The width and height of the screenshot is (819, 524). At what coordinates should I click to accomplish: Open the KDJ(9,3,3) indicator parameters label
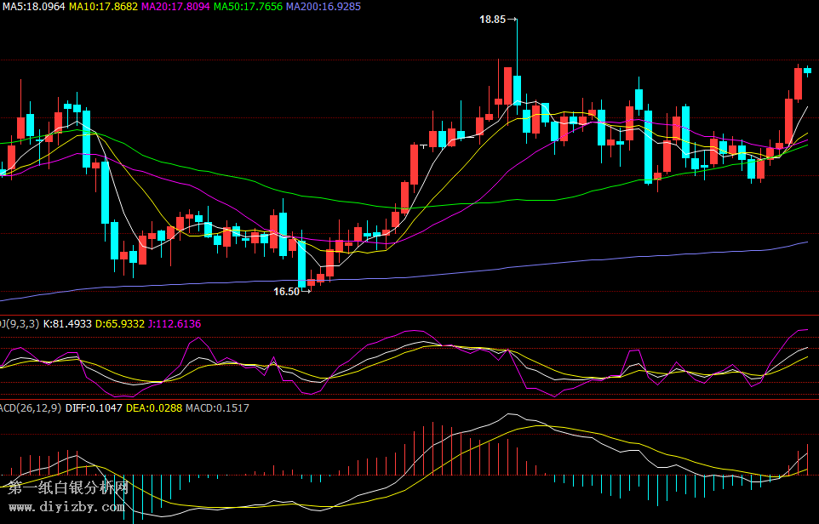pos(19,323)
